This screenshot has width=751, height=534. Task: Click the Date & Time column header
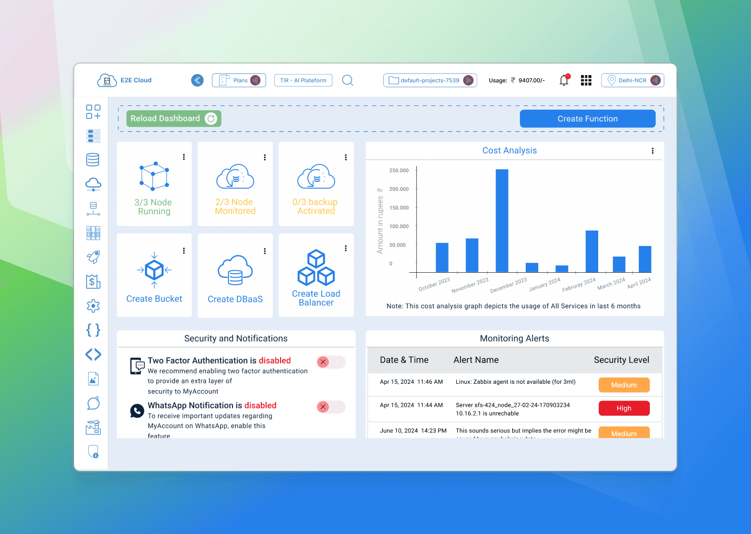[x=404, y=360]
